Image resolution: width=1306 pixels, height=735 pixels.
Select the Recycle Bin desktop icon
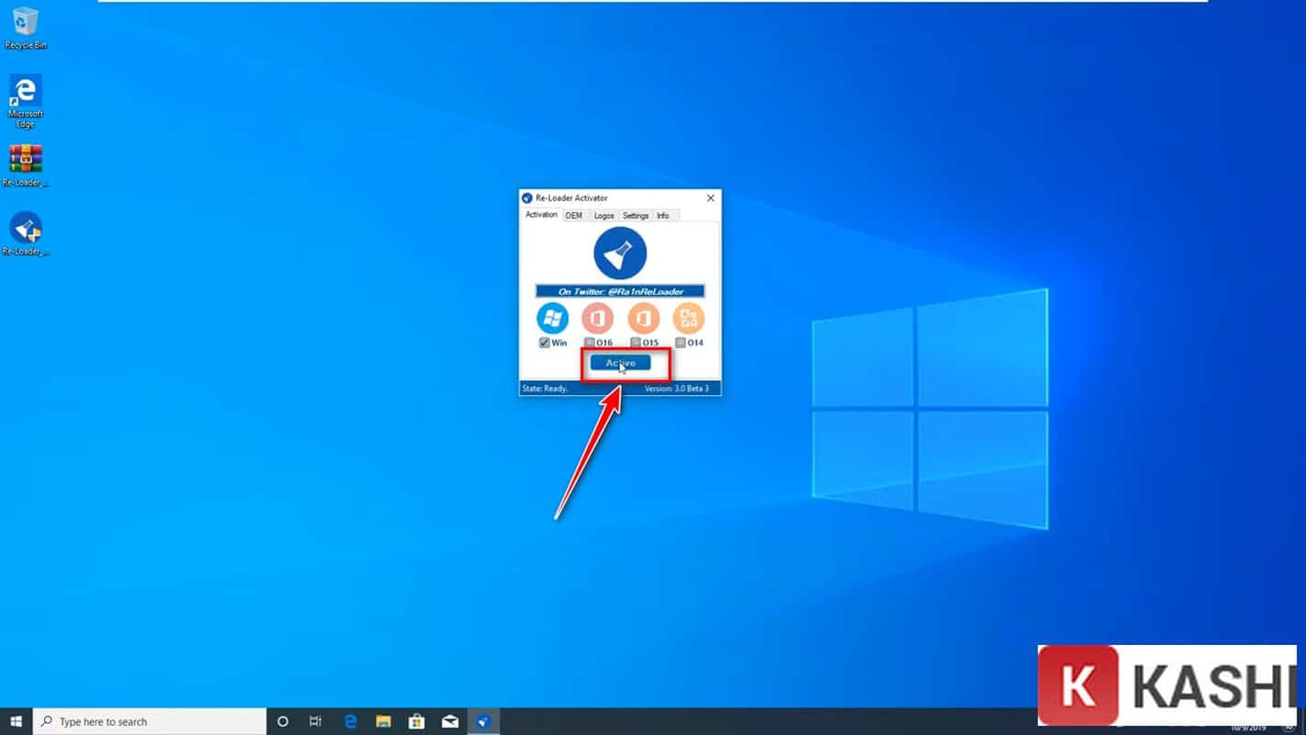point(26,25)
